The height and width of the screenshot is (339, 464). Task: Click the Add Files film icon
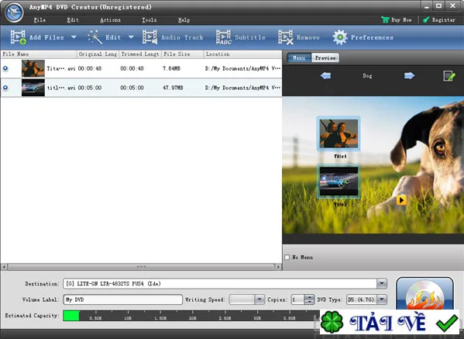coord(18,37)
